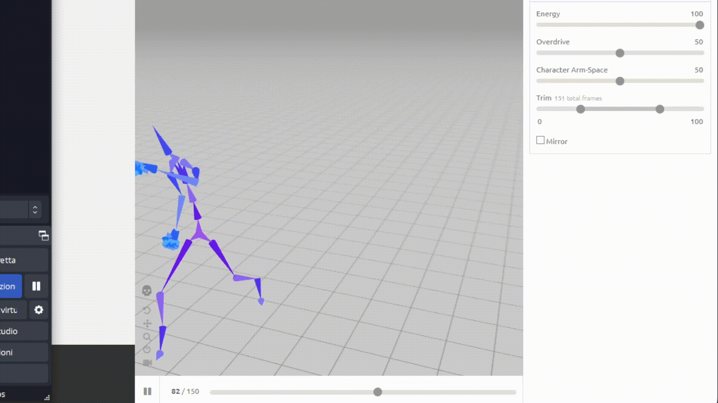
Task: Click the Character Arm-Space slider handle
Action: [620, 81]
